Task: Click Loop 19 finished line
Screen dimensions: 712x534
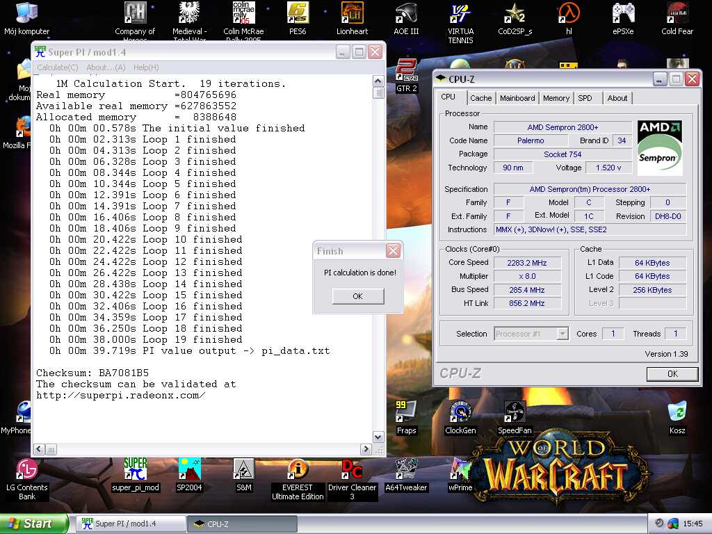Action: click(x=146, y=339)
